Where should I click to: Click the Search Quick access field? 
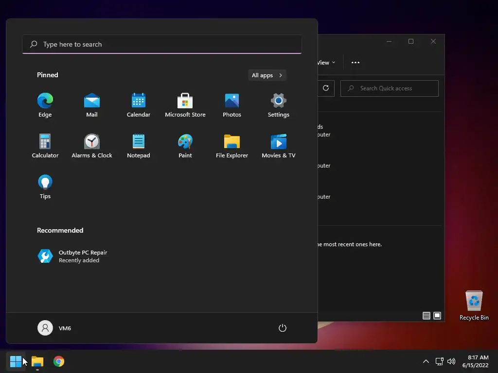(x=390, y=88)
